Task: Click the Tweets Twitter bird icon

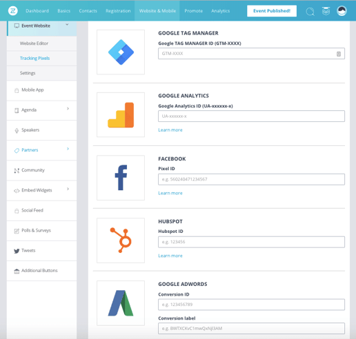Action: click(x=17, y=251)
